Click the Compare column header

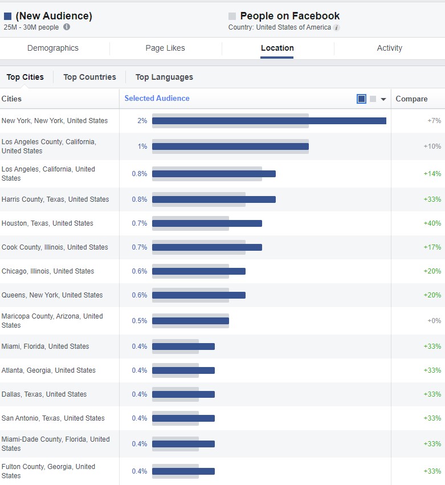click(411, 99)
